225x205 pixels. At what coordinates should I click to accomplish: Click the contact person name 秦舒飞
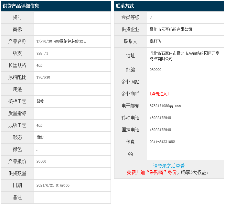(x=155, y=41)
